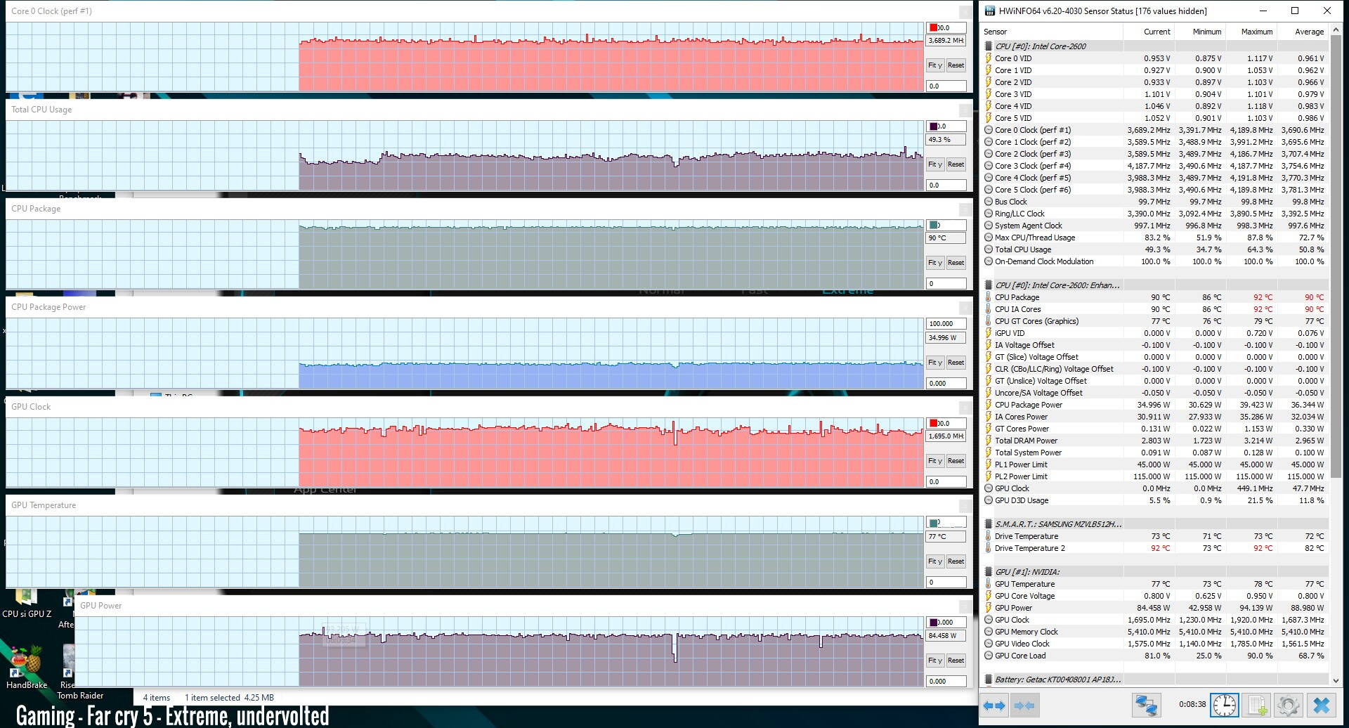Click the Minimum column header
Image resolution: width=1349 pixels, height=728 pixels.
(x=1199, y=32)
